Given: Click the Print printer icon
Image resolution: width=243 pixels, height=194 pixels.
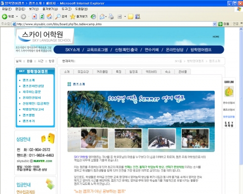Looking at the screenshot, I should (x=111, y=17).
